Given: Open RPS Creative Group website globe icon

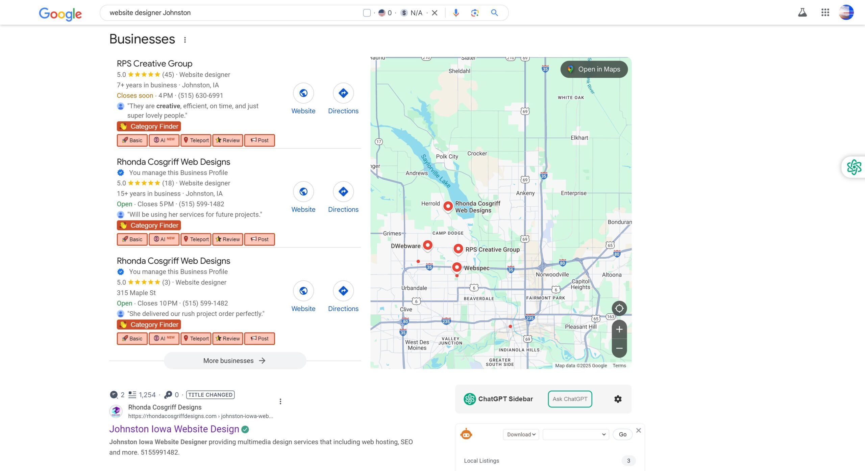Looking at the screenshot, I should point(303,93).
